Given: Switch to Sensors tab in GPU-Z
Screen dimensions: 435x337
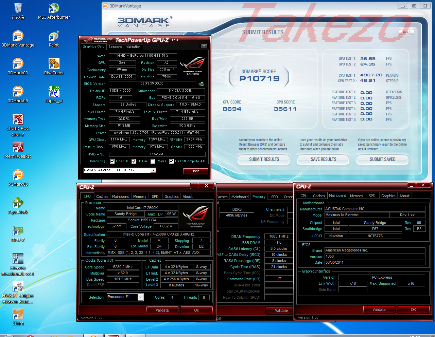Looking at the screenshot, I should pos(115,47).
